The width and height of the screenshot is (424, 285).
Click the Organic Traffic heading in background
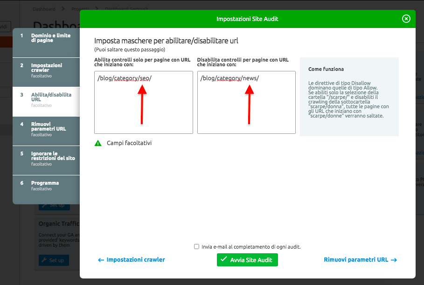pos(59,223)
